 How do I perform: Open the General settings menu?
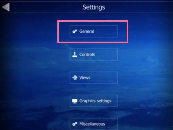[94, 31]
